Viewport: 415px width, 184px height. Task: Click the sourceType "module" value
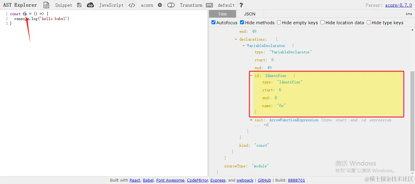260,166
